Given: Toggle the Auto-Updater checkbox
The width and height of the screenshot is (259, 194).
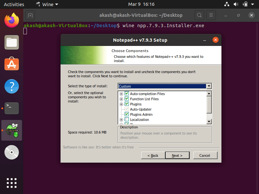Looking at the screenshot, I should (x=127, y=109).
